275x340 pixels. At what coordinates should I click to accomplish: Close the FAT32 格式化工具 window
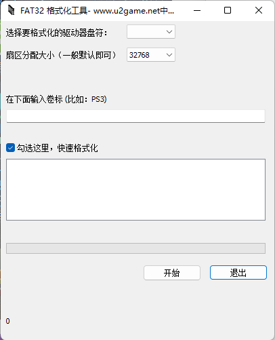point(259,10)
